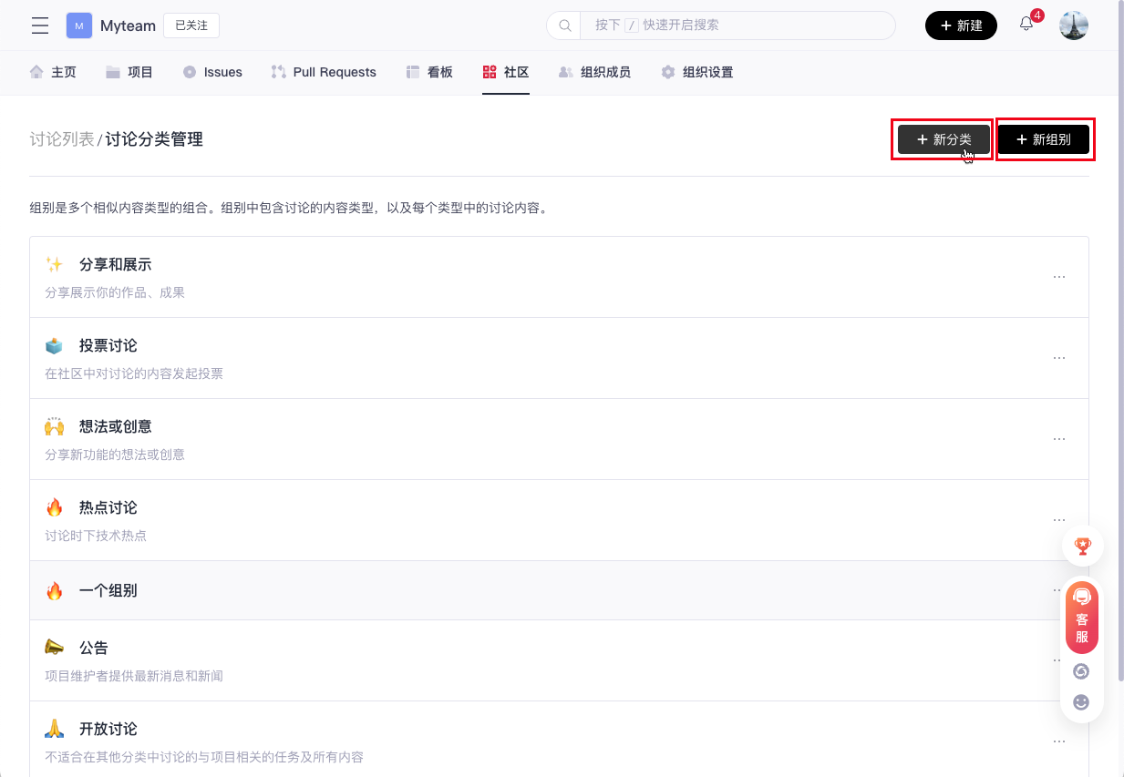Screen dimensions: 1124x777
Task: Click the 新组别 button
Action: point(1044,139)
